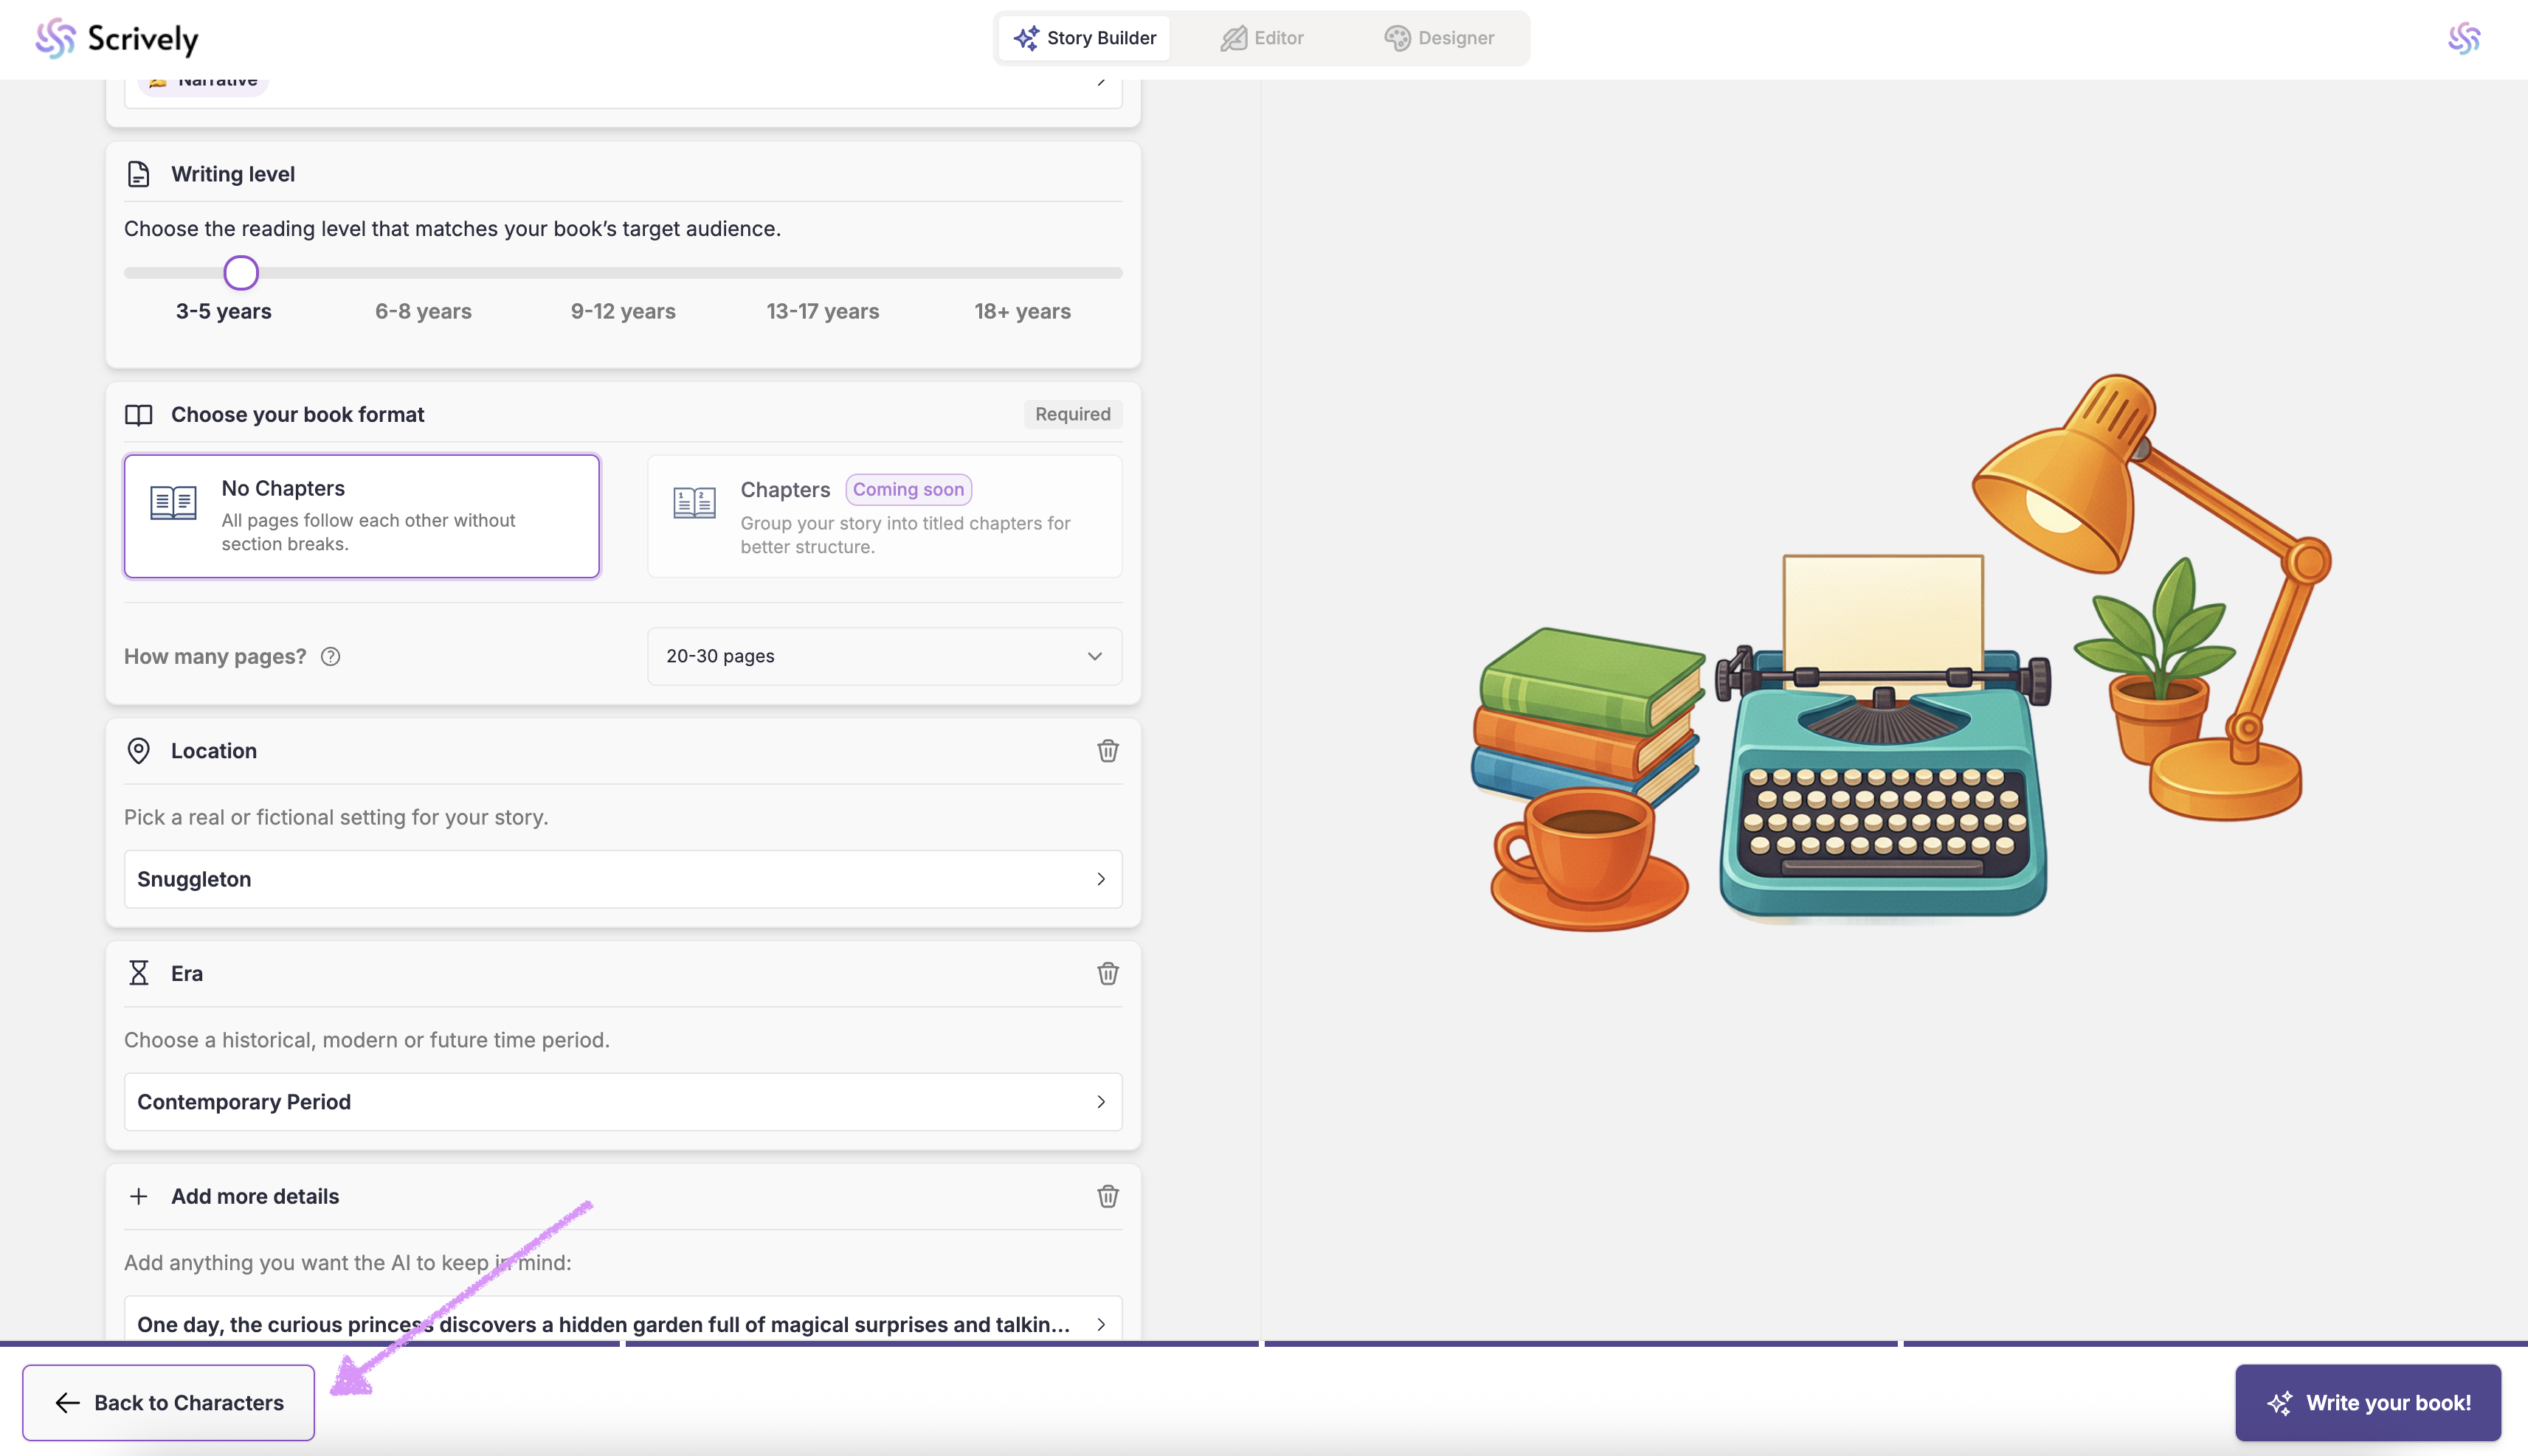Choose the Chapters format option
The height and width of the screenshot is (1456, 2528).
(x=884, y=516)
